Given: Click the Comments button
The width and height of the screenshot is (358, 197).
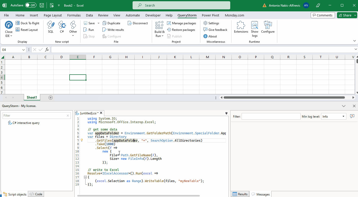Looking at the screenshot, I should pyautogui.click(x=323, y=15).
